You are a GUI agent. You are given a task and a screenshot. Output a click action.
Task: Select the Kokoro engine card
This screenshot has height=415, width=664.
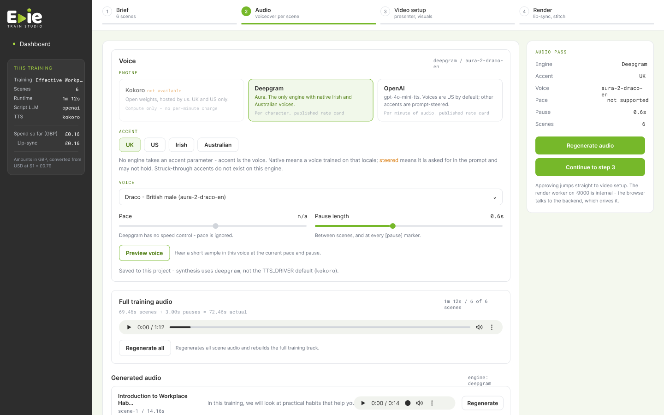pos(182,100)
